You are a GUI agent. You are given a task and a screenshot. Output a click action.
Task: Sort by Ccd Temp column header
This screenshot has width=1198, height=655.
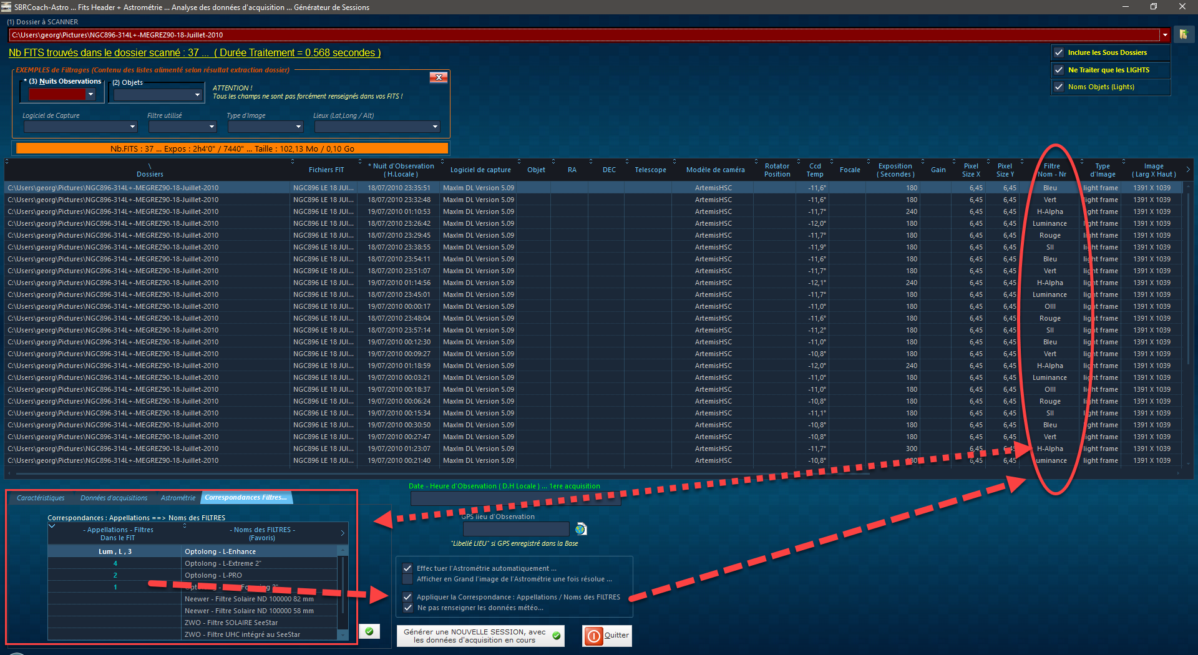pyautogui.click(x=815, y=170)
